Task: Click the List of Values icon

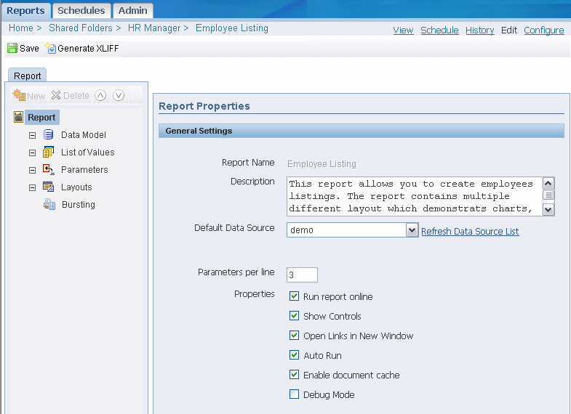Action: [49, 152]
